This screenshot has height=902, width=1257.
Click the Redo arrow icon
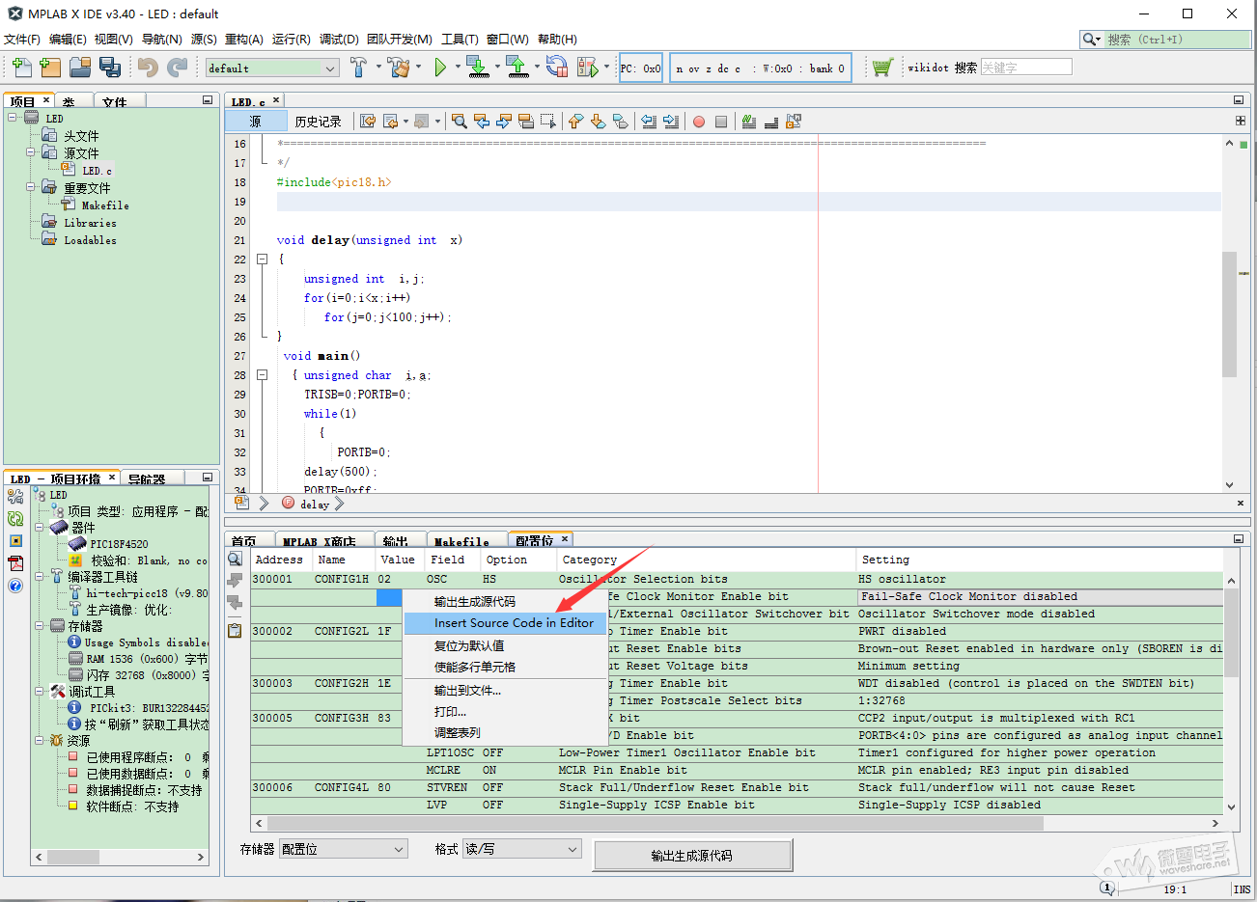point(177,67)
